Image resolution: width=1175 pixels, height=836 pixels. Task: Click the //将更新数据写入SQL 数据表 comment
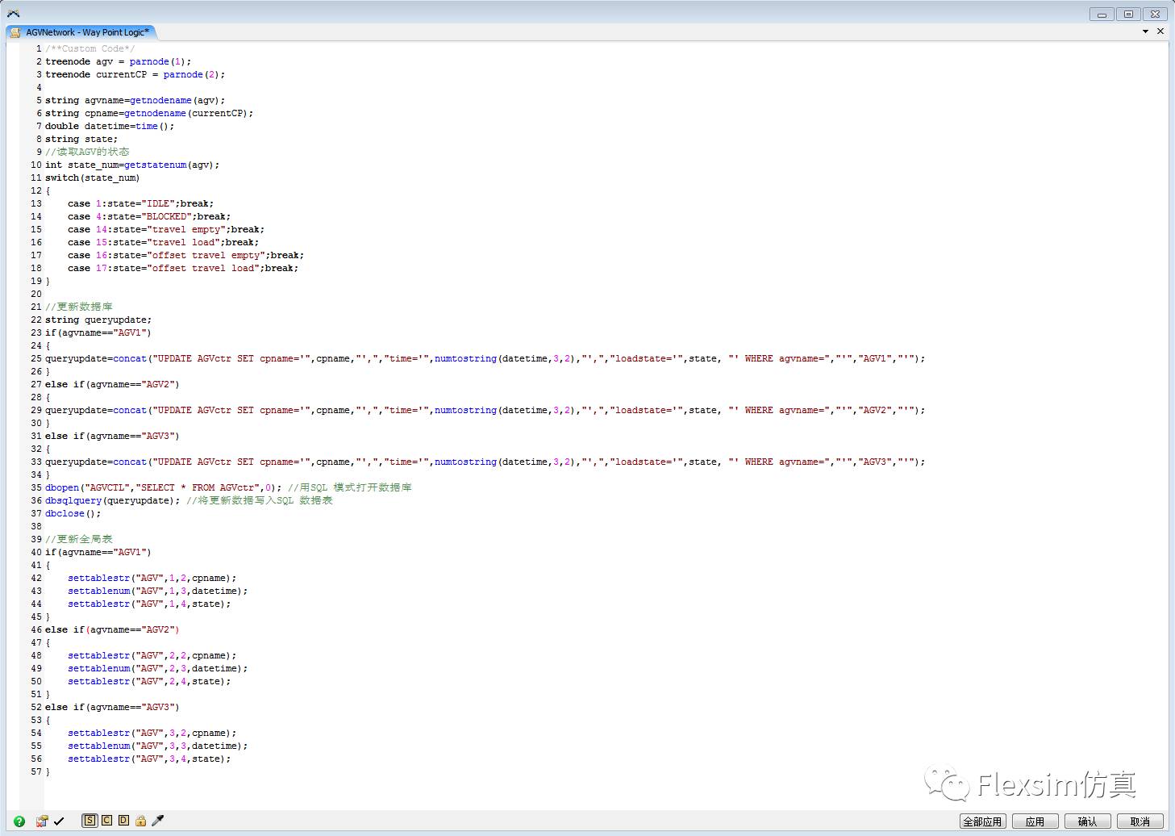coord(260,500)
